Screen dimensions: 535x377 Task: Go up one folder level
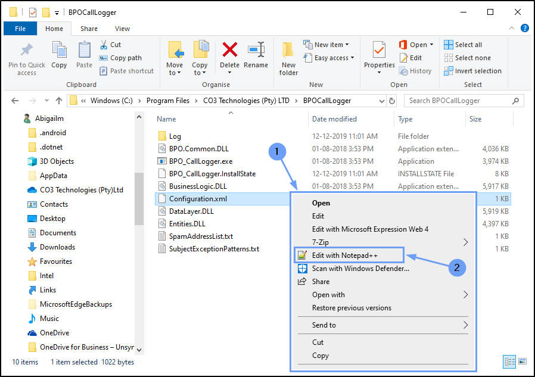coord(59,101)
